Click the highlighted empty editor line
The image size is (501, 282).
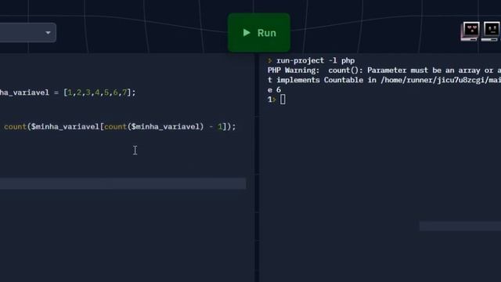point(123,183)
